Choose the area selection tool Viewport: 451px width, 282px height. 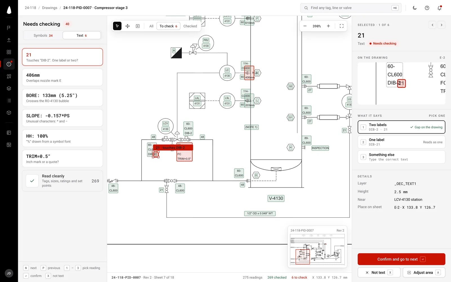click(138, 26)
